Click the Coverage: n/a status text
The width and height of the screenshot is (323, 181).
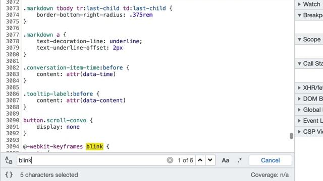270,175
